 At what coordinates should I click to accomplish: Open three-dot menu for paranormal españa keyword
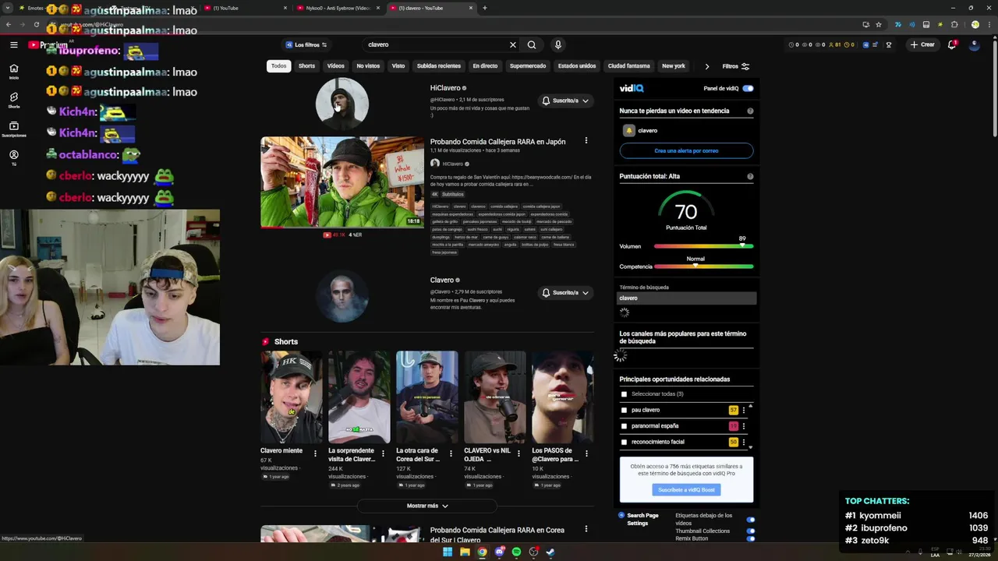click(743, 426)
